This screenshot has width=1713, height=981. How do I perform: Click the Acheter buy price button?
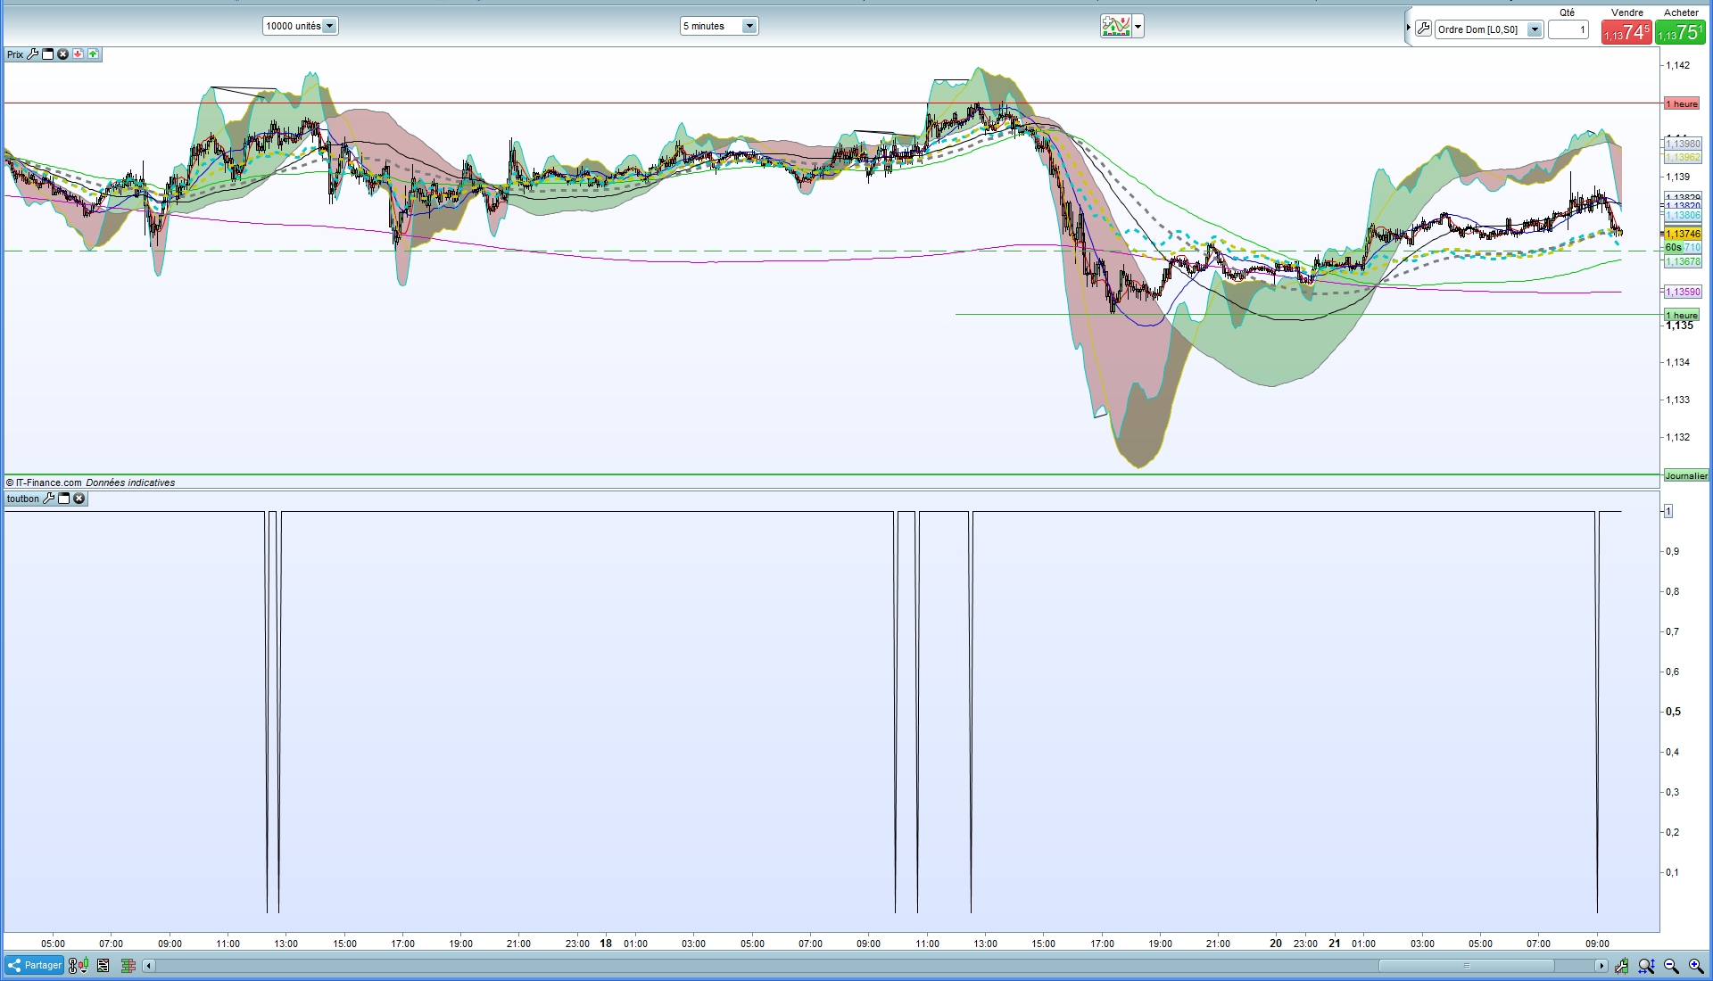click(x=1680, y=33)
